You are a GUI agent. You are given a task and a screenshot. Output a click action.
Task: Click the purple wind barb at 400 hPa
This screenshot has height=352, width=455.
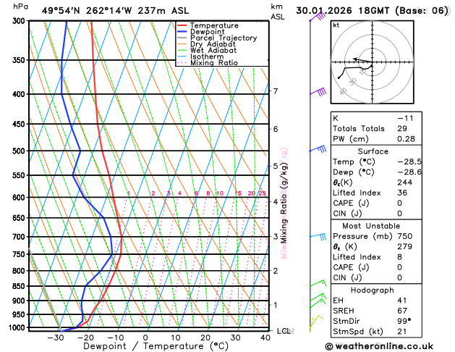(318, 92)
